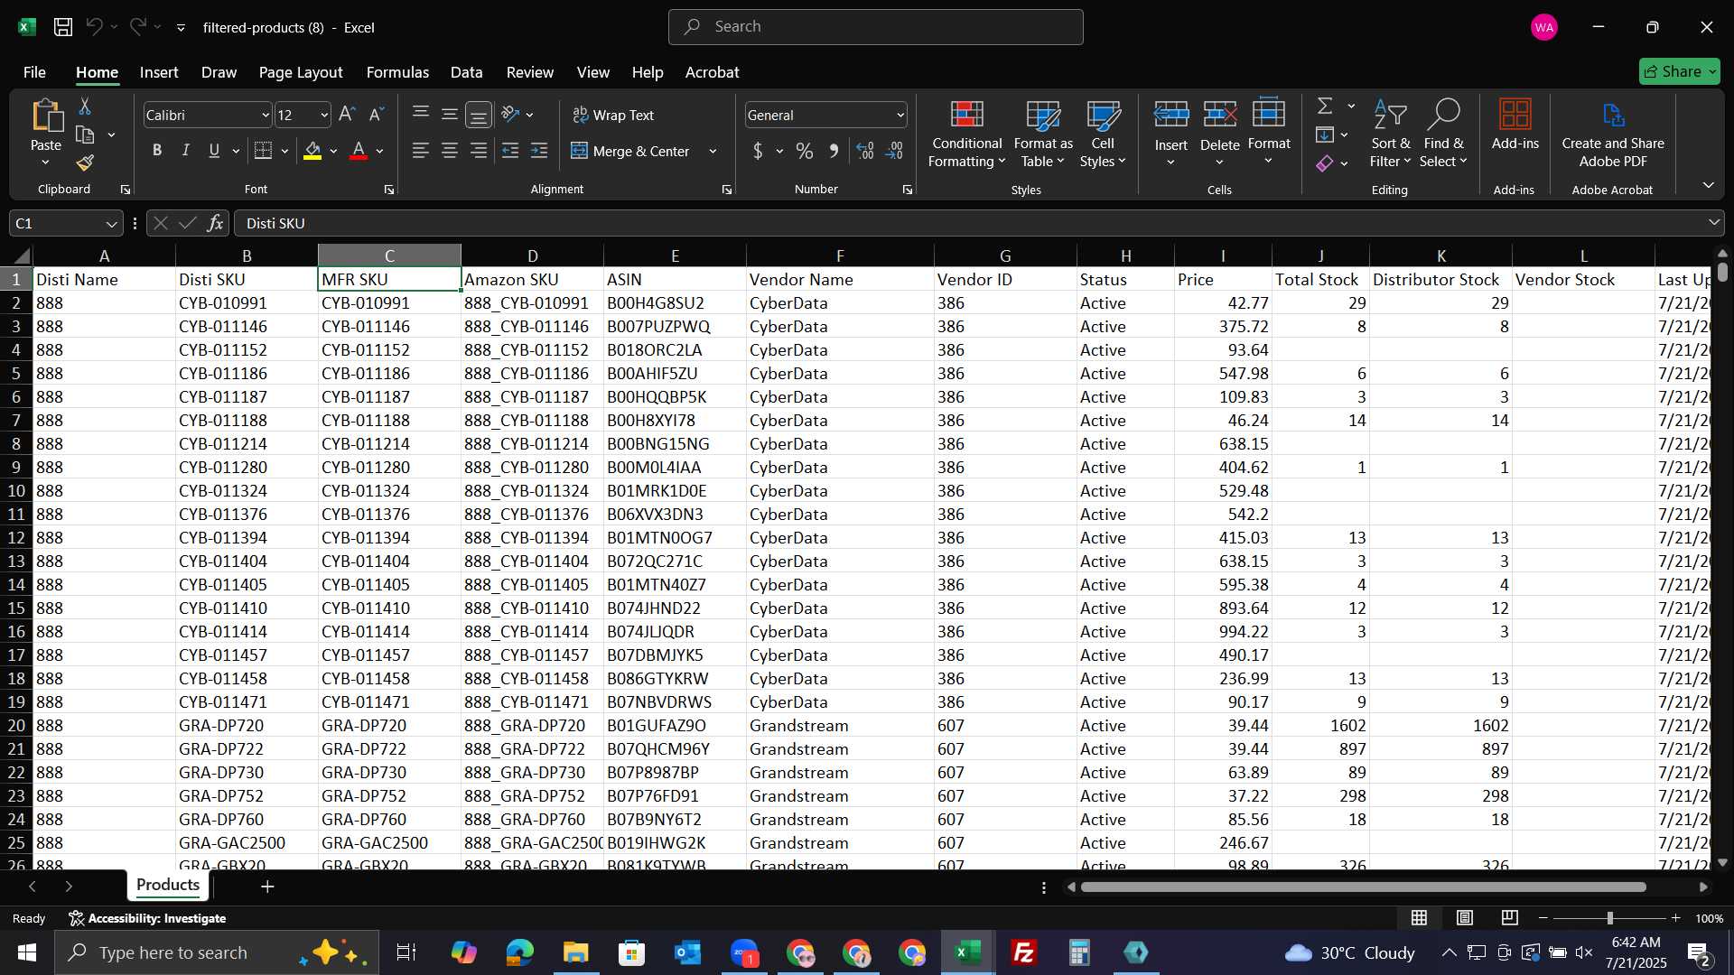Click the Insert Function fx icon
The width and height of the screenshot is (1734, 975).
(x=215, y=223)
